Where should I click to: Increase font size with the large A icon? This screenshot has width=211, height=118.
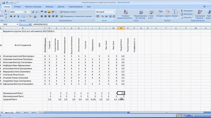coord(33,12)
